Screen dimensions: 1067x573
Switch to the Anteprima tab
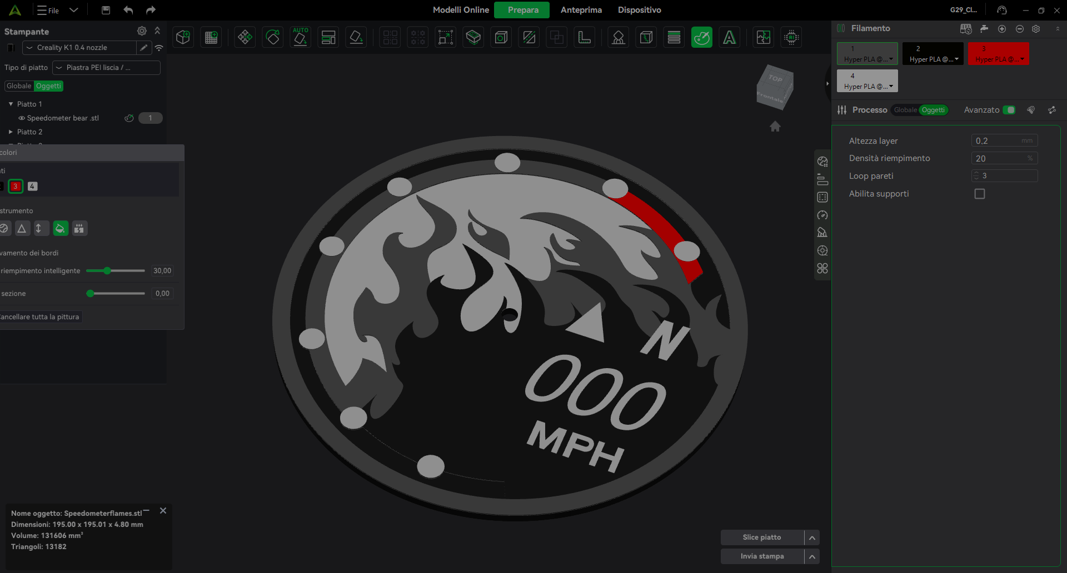tap(581, 10)
